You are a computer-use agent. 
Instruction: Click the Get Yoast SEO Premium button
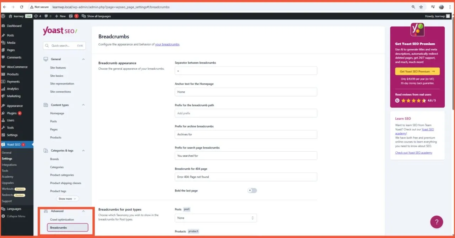point(417,71)
